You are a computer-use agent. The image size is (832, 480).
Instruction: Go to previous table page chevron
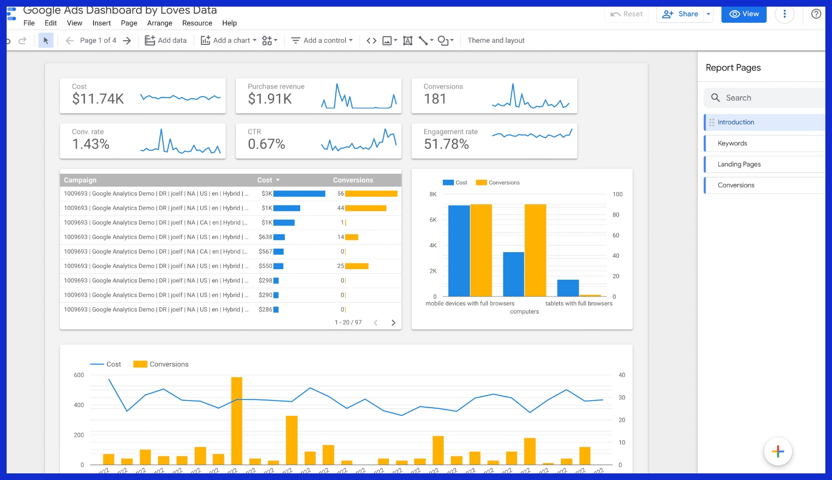coord(376,323)
